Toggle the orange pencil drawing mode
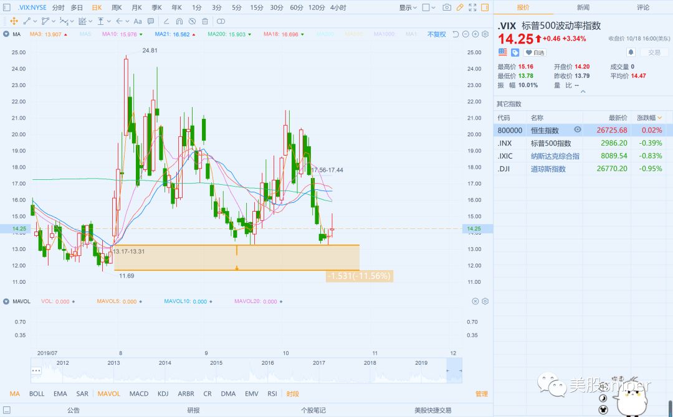The width and height of the screenshot is (673, 417). pyautogui.click(x=460, y=7)
